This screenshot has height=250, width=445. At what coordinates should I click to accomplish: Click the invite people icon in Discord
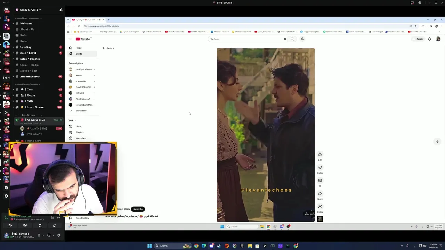pyautogui.click(x=61, y=10)
